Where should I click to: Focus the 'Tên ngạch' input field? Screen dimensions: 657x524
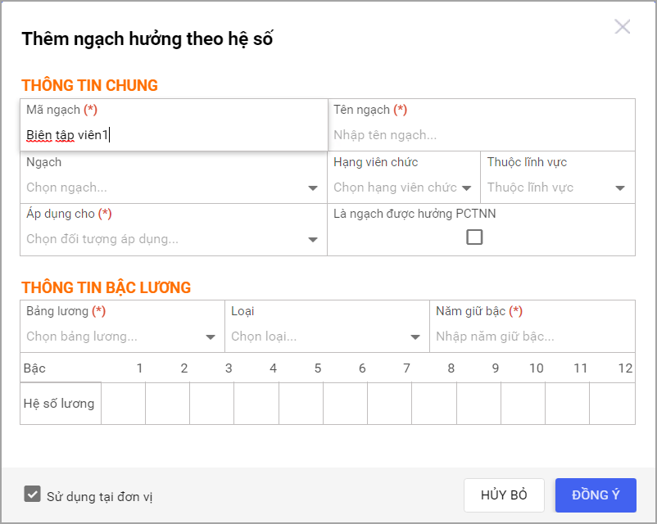point(482,135)
